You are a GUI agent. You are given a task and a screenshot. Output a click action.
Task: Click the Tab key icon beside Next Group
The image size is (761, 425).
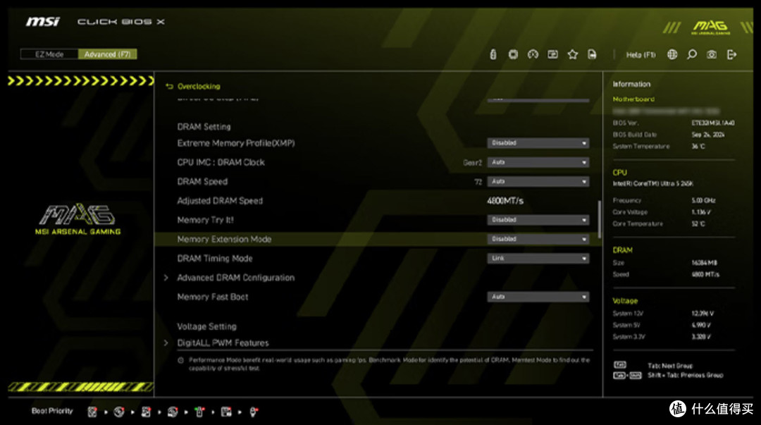620,365
